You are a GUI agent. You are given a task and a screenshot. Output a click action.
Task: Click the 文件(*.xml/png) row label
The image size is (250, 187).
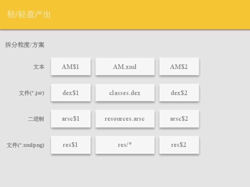click(25, 145)
